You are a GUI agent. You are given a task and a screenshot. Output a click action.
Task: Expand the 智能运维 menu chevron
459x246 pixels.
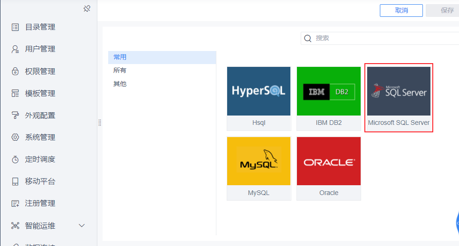pos(82,225)
